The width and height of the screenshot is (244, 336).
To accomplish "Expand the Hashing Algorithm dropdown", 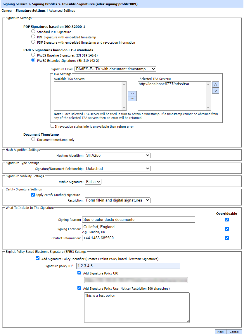I will [x=117, y=155].
